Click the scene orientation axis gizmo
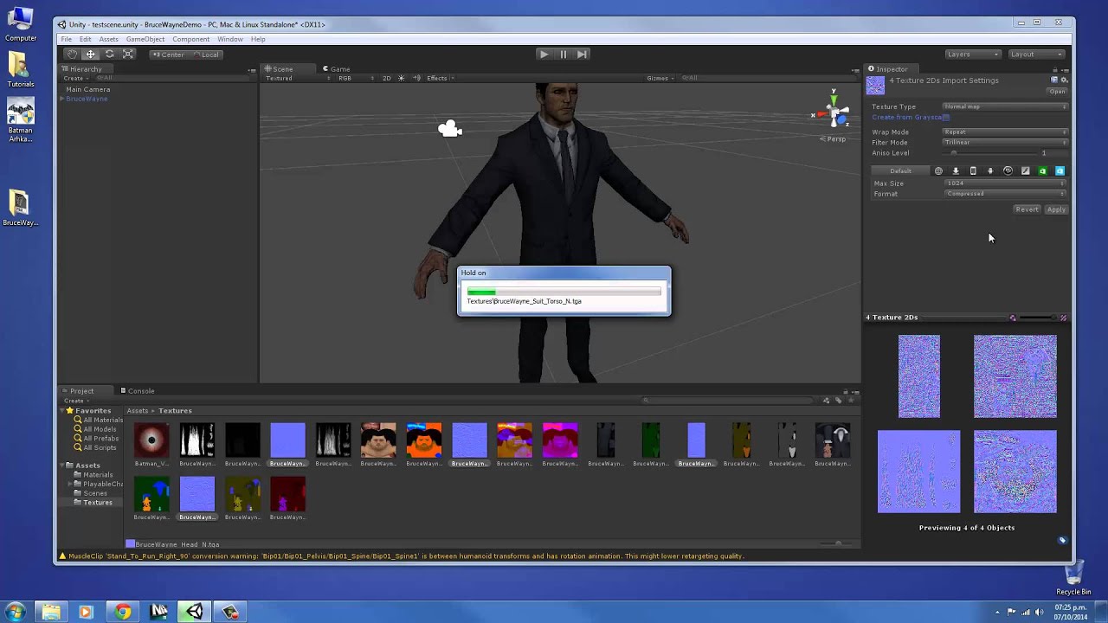Image resolution: width=1108 pixels, height=623 pixels. point(834,113)
